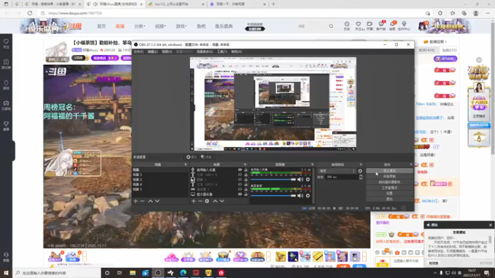Viewport: 495px width, 278px height.
Task: Click the 滤镜 filters button above Sources panel
Action: pyautogui.click(x=207, y=157)
